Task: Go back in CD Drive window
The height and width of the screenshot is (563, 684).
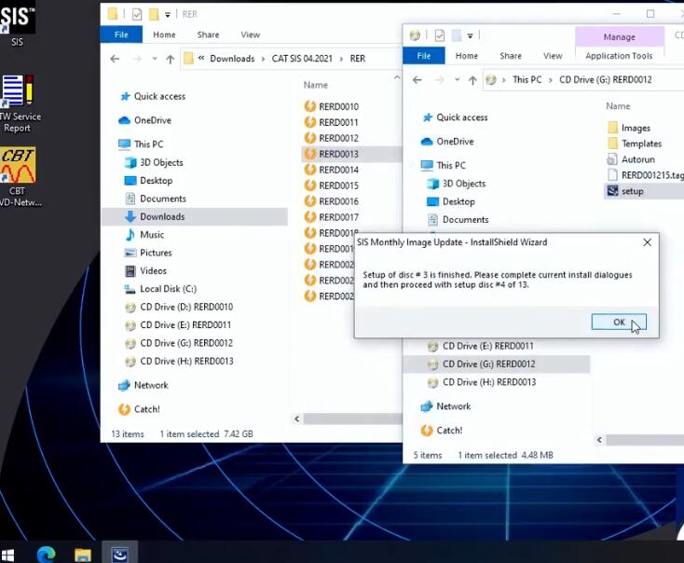Action: [x=417, y=80]
